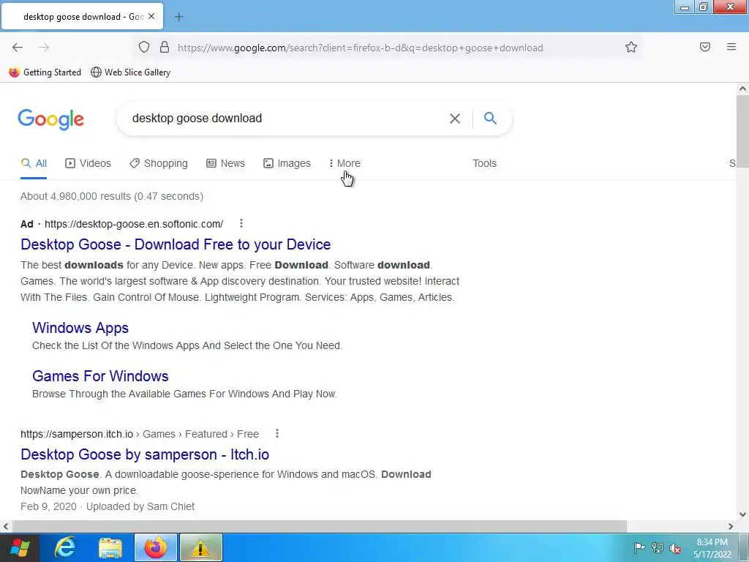The height and width of the screenshot is (562, 749).
Task: View site security via padlock icon
Action: click(165, 48)
